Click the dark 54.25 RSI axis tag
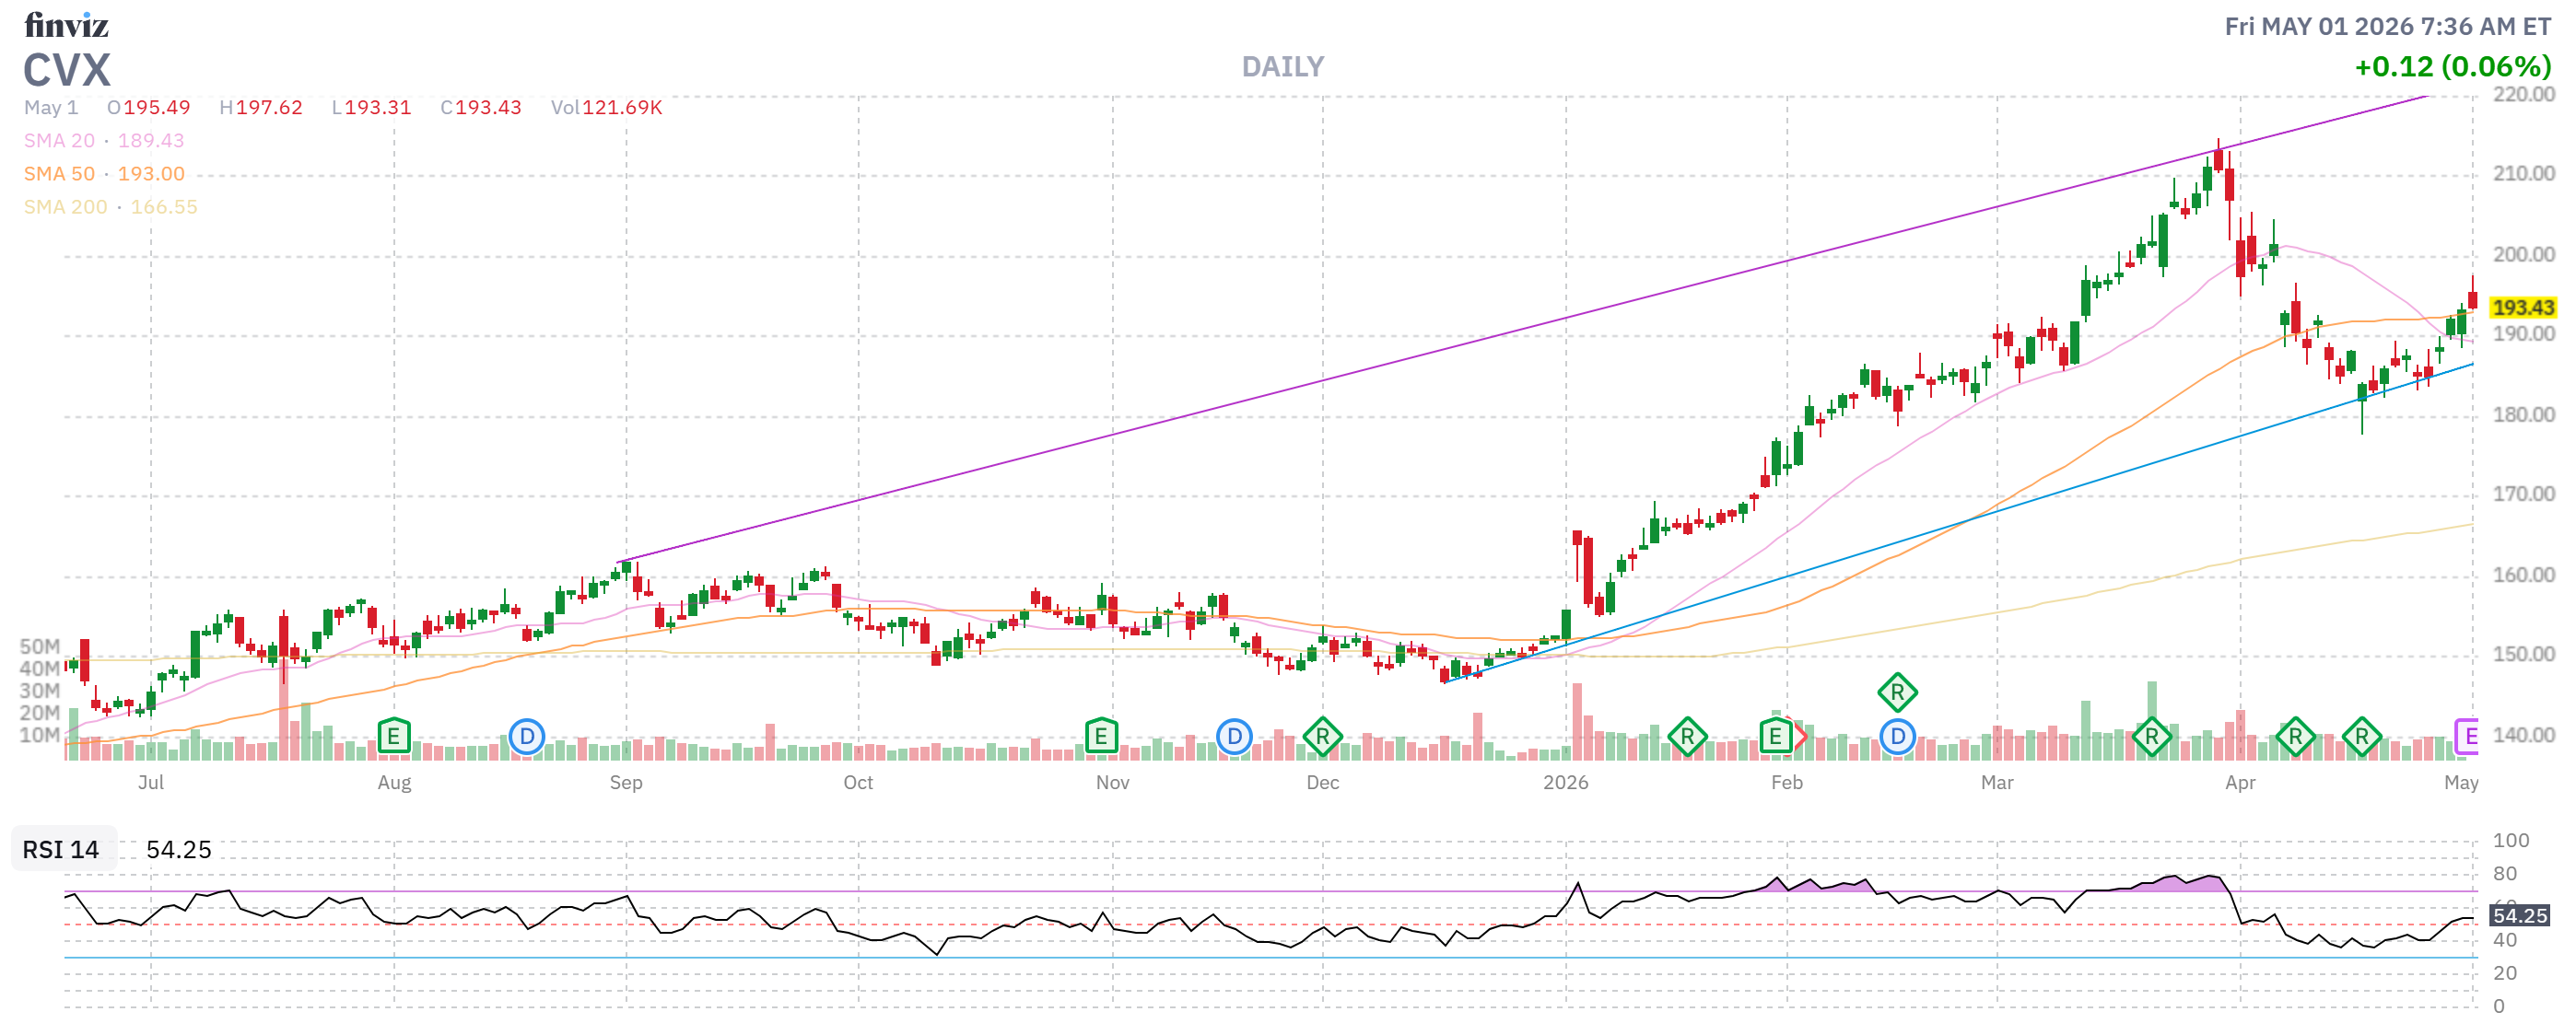 pyautogui.click(x=2518, y=915)
